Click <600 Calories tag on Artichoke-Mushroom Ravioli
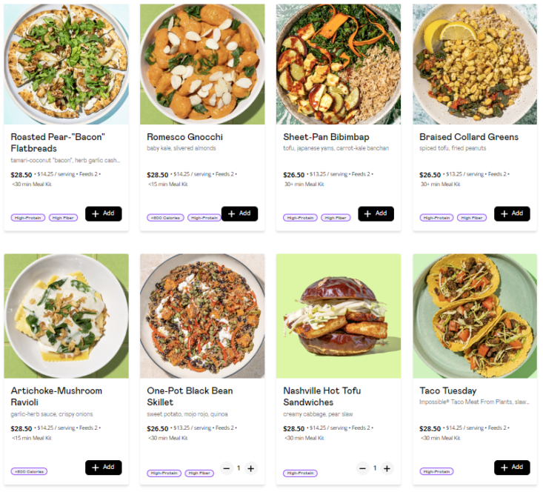The height and width of the screenshot is (492, 543). tap(30, 471)
